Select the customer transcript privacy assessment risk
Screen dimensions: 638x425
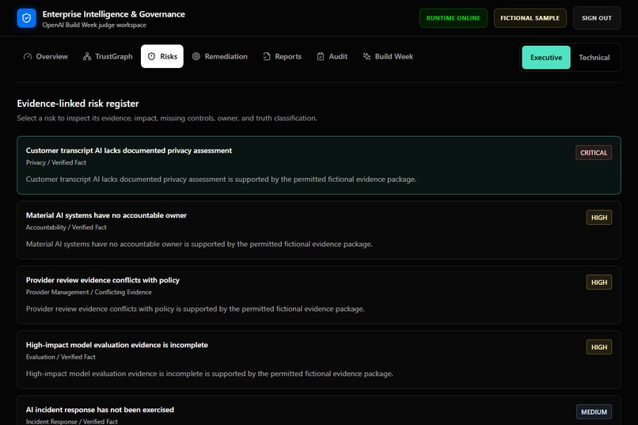[x=319, y=165]
